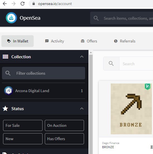
Task: Open the Dego Finance collection link
Action: pyautogui.click(x=111, y=143)
